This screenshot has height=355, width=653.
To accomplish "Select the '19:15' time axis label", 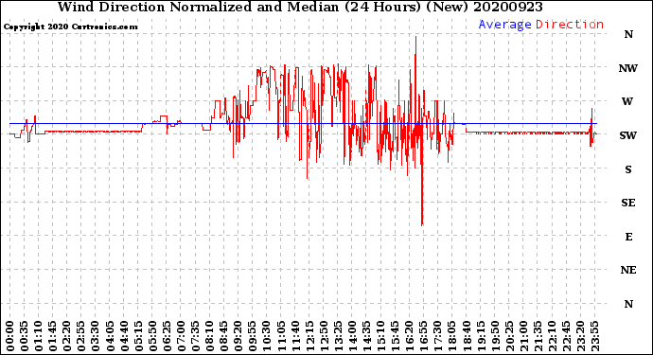I will (481, 336).
